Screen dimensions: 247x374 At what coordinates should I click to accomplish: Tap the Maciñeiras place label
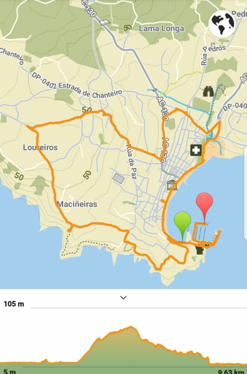click(x=77, y=204)
